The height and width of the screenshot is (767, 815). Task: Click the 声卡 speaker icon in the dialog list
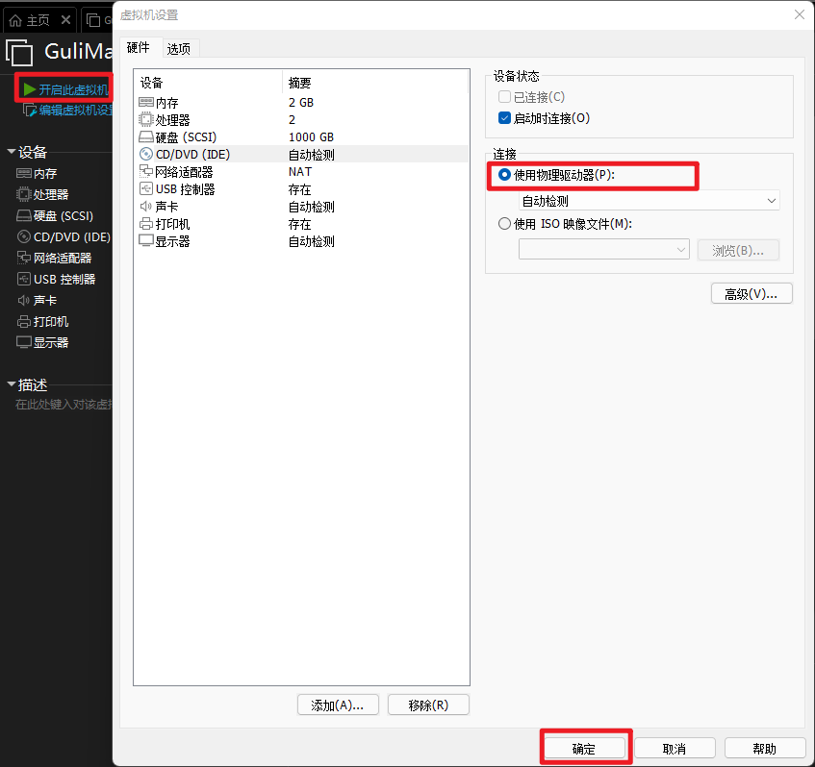pyautogui.click(x=146, y=207)
